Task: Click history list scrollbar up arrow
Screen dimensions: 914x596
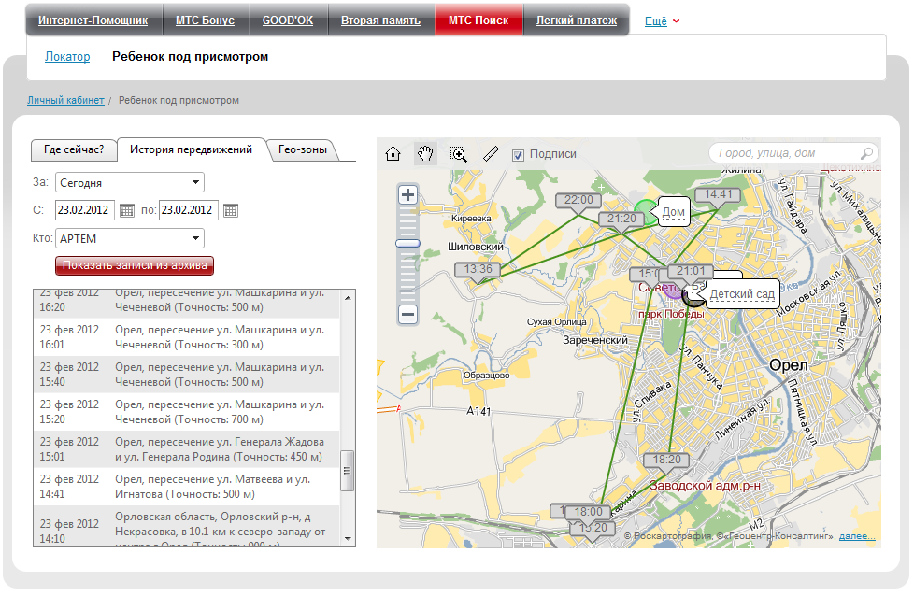Action: coord(348,298)
